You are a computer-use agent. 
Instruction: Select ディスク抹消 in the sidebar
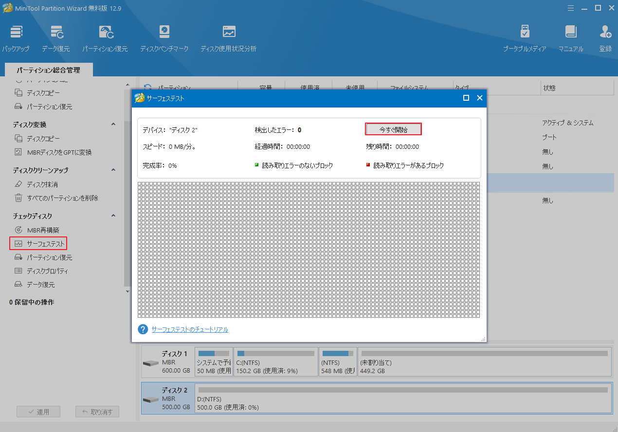click(x=36, y=184)
